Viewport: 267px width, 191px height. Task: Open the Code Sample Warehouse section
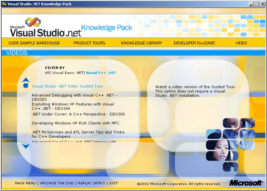pos(34,43)
